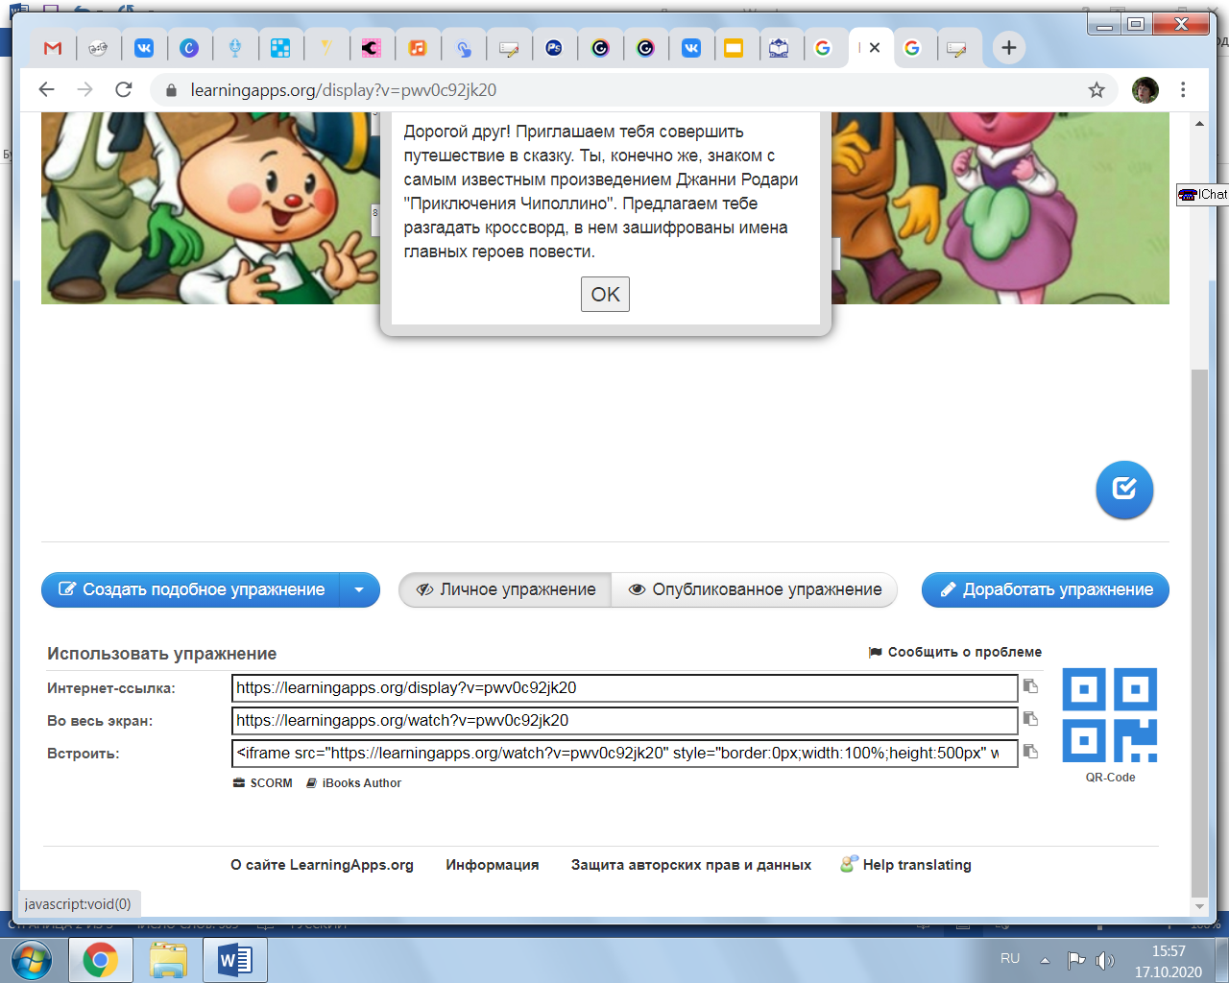This screenshot has height=983, width=1229.
Task: Open the orange music note tab
Action: coord(417,48)
